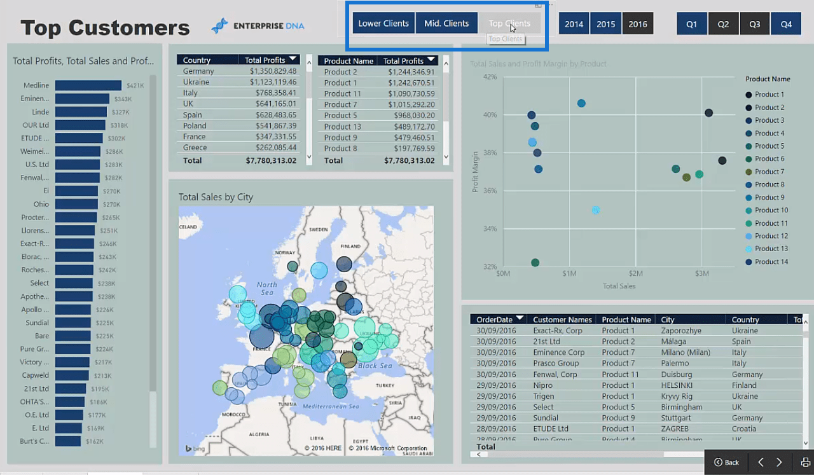
Task: Click the Ukraine profits value $1,123,119.46
Action: pyautogui.click(x=273, y=82)
